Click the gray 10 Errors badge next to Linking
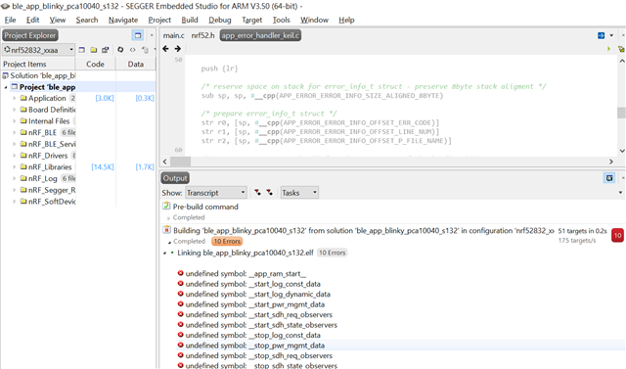This screenshot has height=369, width=626. tap(332, 253)
